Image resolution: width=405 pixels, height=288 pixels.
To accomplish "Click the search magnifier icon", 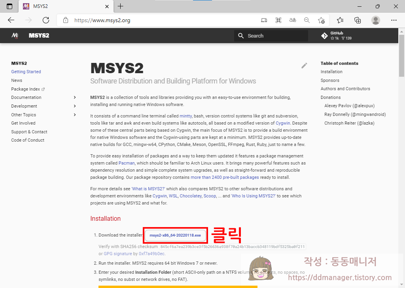I will coord(241,36).
